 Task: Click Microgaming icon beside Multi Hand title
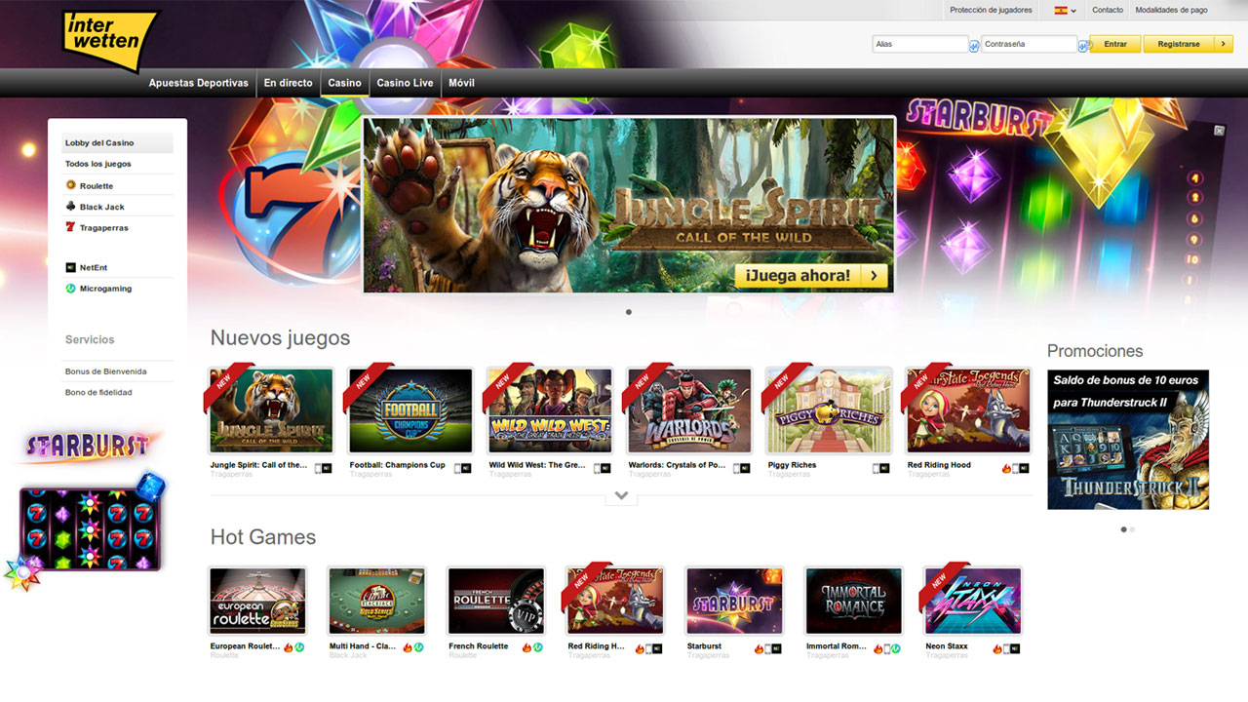418,647
